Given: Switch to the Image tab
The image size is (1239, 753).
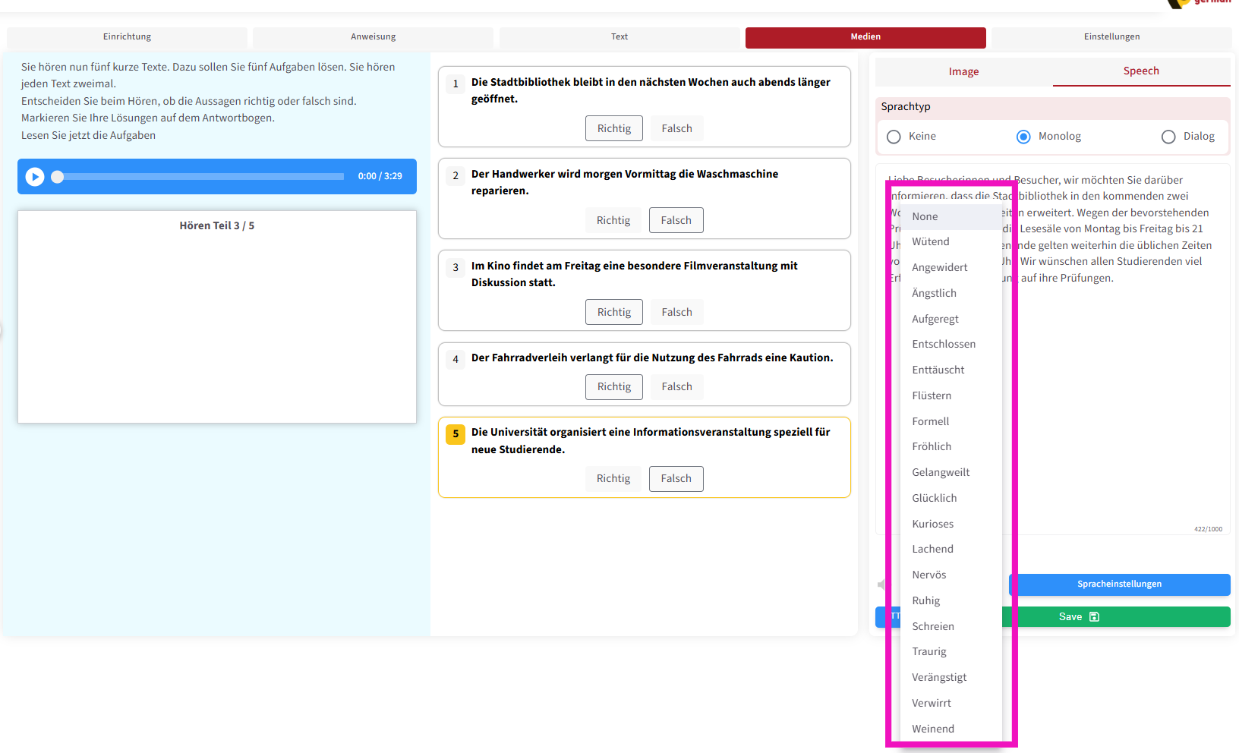Looking at the screenshot, I should (963, 71).
